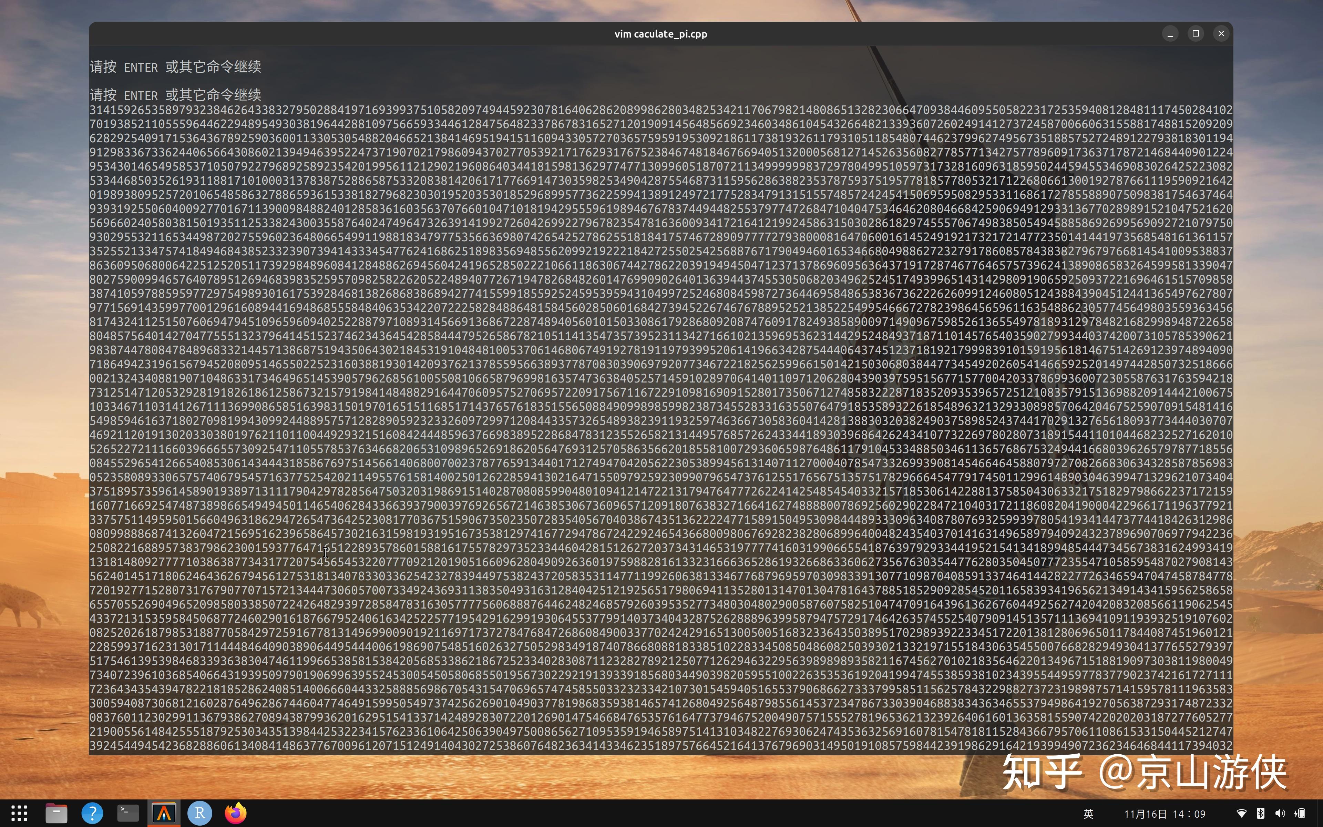Launch the R application icon
The image size is (1323, 827).
(200, 813)
